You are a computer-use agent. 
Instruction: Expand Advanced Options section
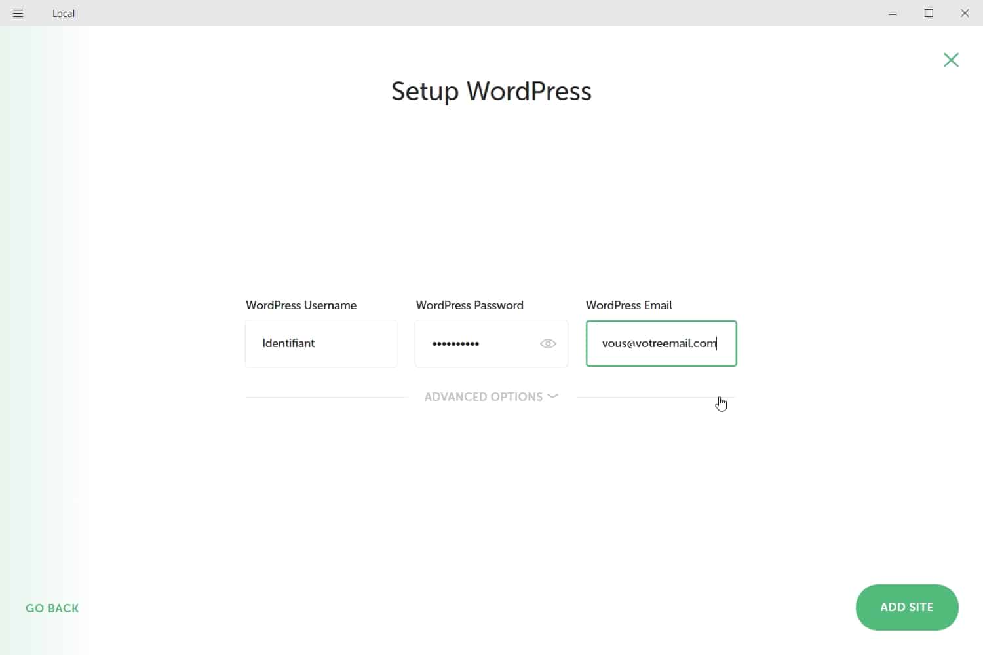[491, 396]
